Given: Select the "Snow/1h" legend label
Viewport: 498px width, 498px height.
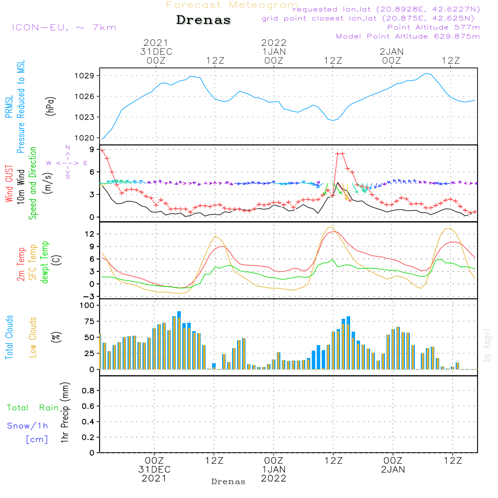Looking at the screenshot, I should pos(27,426).
